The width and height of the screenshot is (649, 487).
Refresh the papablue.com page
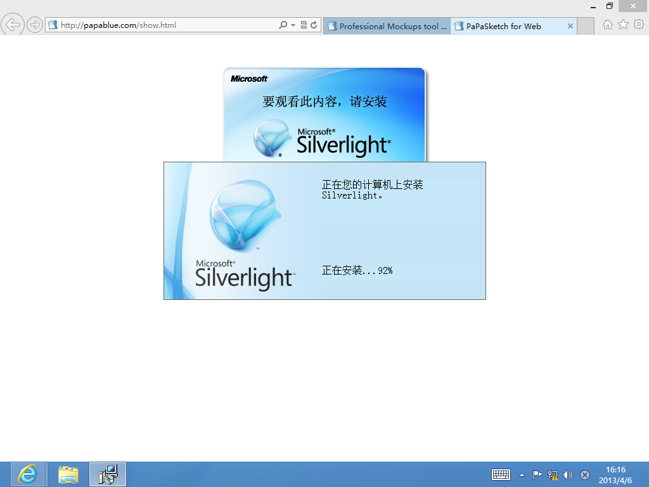(x=314, y=25)
